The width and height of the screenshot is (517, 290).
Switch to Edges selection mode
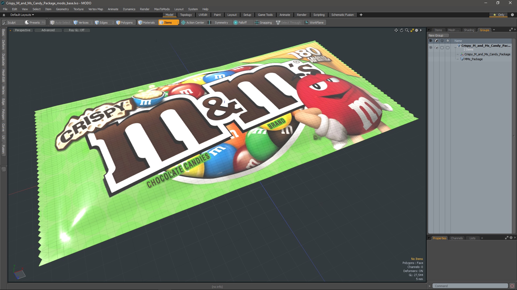pos(103,23)
